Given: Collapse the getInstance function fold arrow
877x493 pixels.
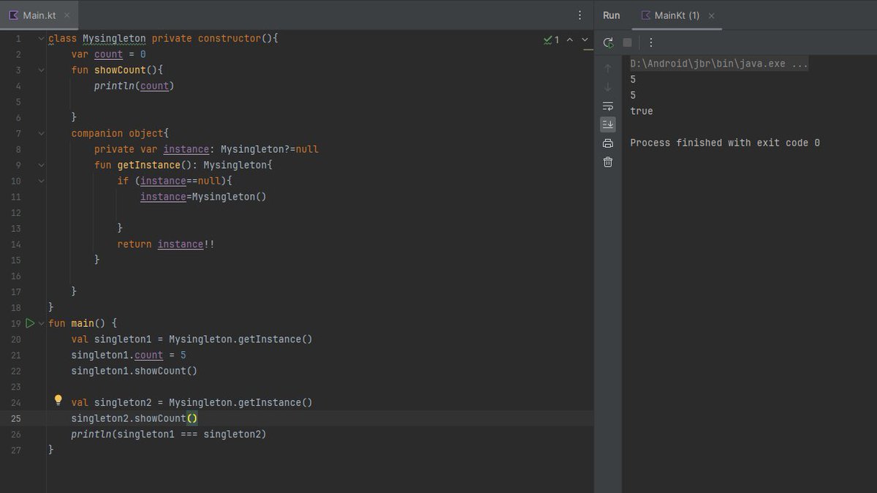Looking at the screenshot, I should tap(42, 165).
